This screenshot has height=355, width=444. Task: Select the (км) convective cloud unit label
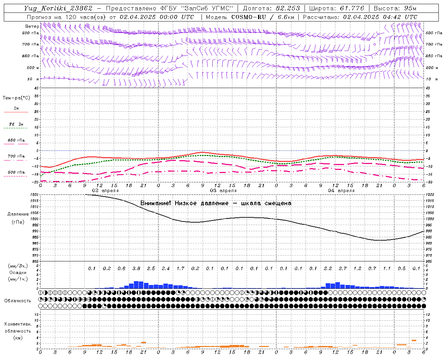pos(18,338)
